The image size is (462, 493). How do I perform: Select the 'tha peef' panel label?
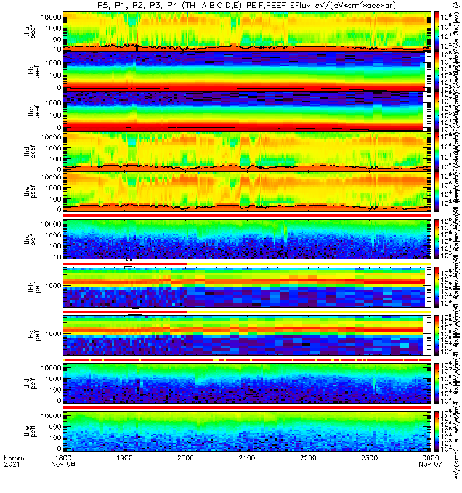click(x=30, y=31)
